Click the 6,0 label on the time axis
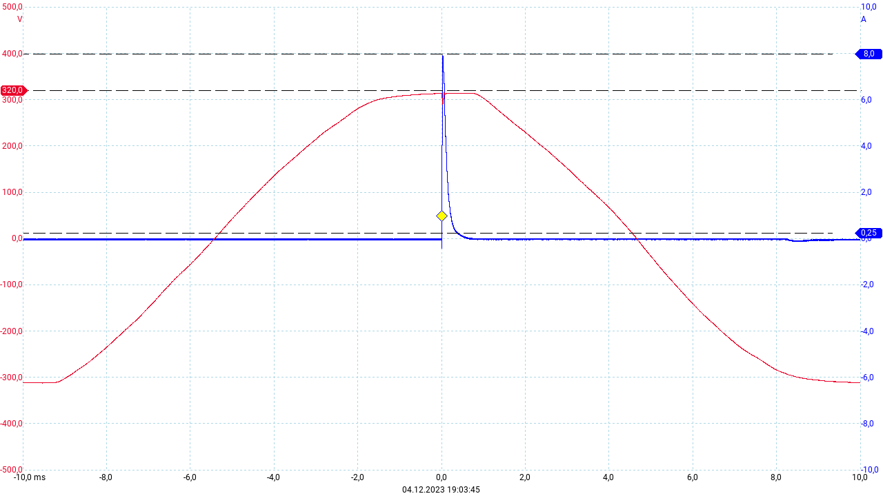883x496 pixels. [x=693, y=477]
